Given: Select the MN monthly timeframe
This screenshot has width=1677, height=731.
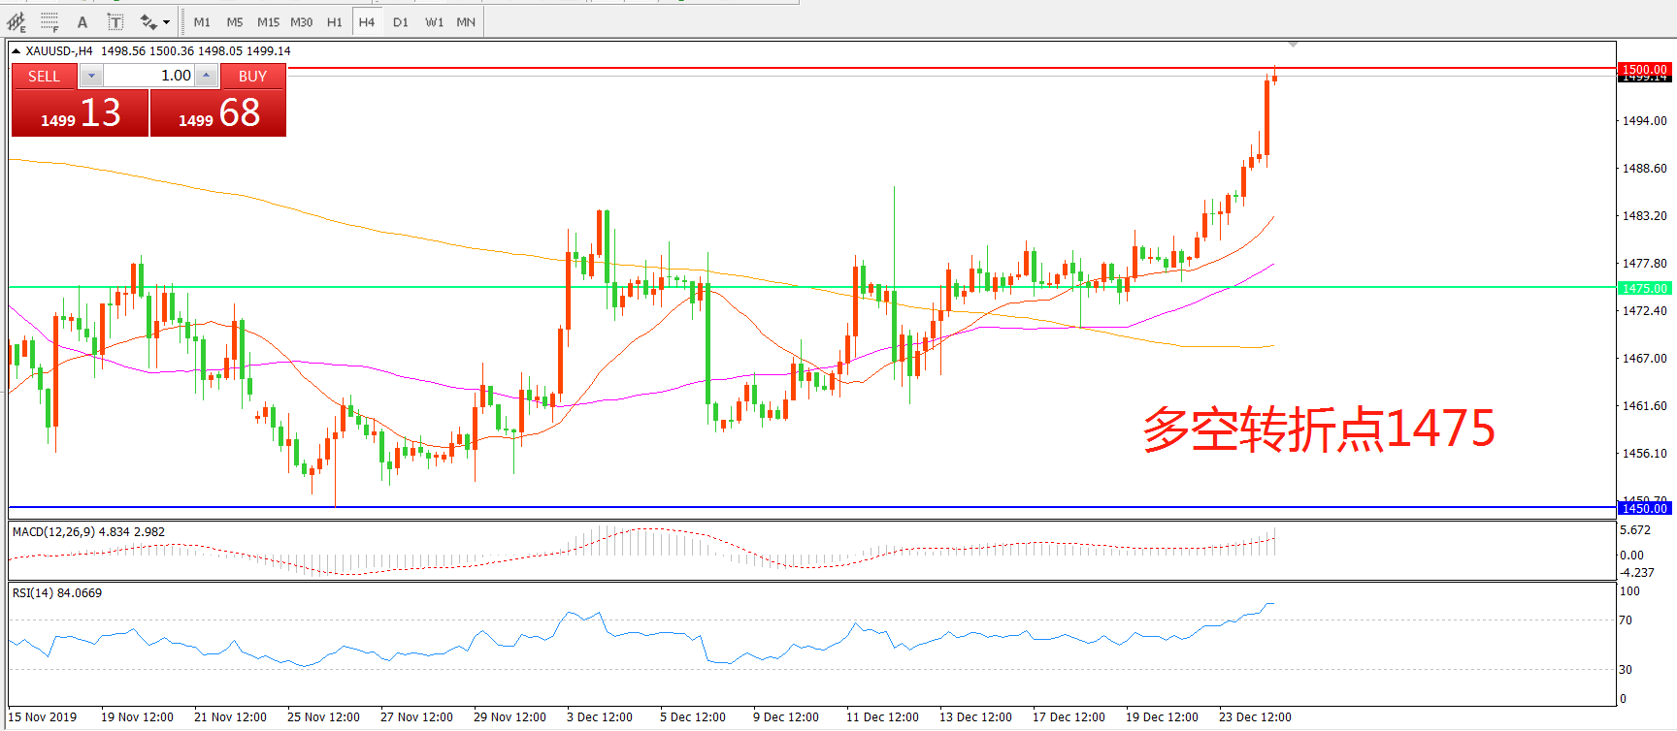Looking at the screenshot, I should (x=466, y=21).
